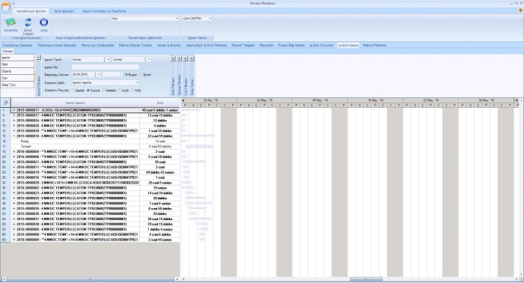
Task: Open the Proses Bilgi Kartları tab
Action: tap(291, 45)
